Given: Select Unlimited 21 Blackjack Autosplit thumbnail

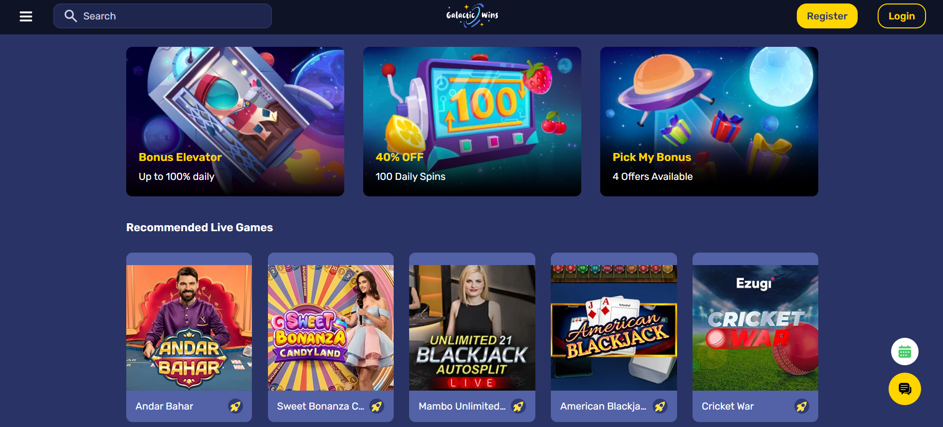Looking at the screenshot, I should (472, 327).
